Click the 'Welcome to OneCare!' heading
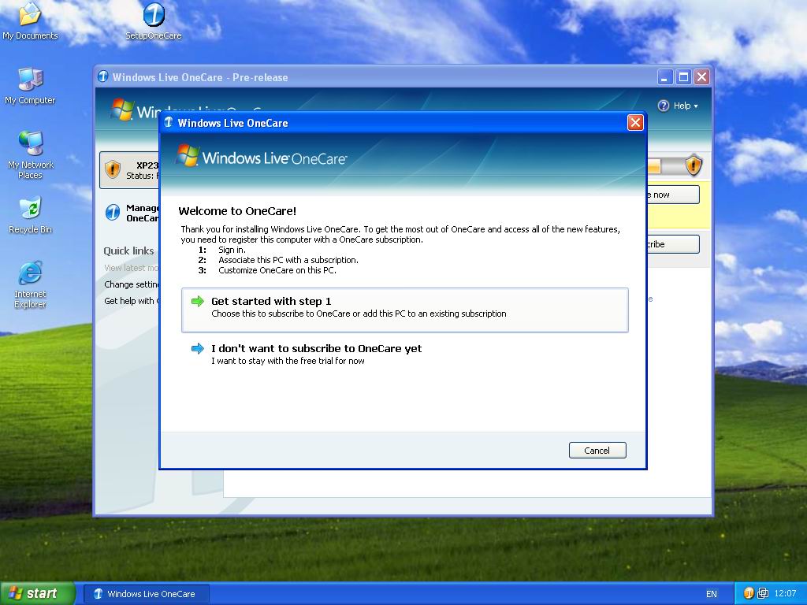This screenshot has width=807, height=605. [x=237, y=211]
